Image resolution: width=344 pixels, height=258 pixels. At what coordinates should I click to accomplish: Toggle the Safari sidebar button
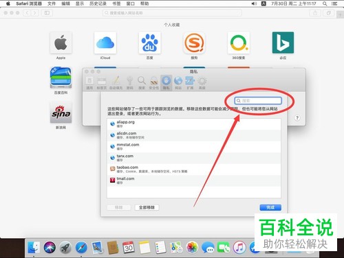coord(47,13)
